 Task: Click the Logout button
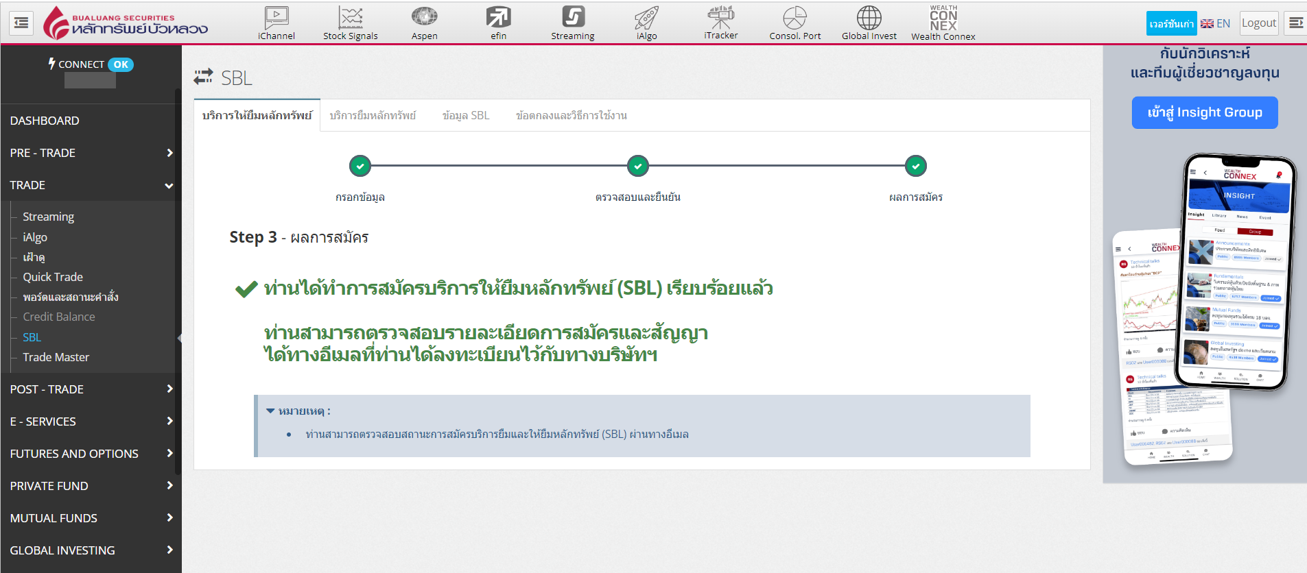point(1258,23)
